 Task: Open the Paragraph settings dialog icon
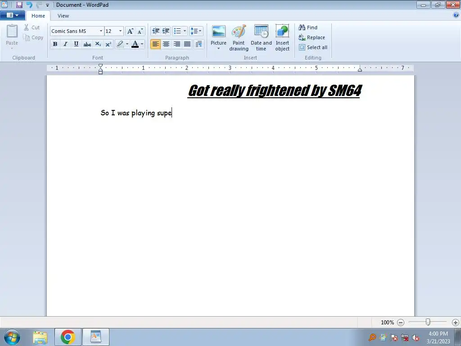coord(199,44)
